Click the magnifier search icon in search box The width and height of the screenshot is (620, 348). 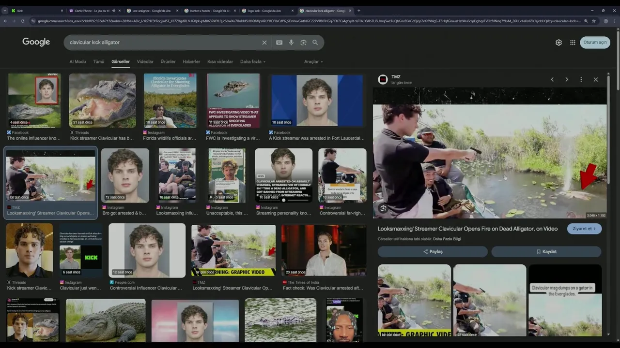point(315,43)
